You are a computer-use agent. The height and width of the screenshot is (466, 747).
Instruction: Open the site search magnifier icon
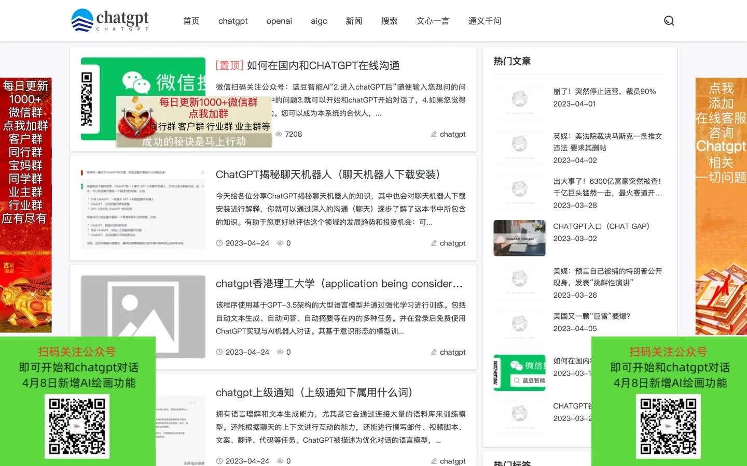pyautogui.click(x=669, y=21)
